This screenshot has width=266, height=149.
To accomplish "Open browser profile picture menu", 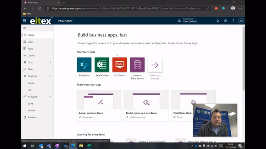I will pos(233,8).
